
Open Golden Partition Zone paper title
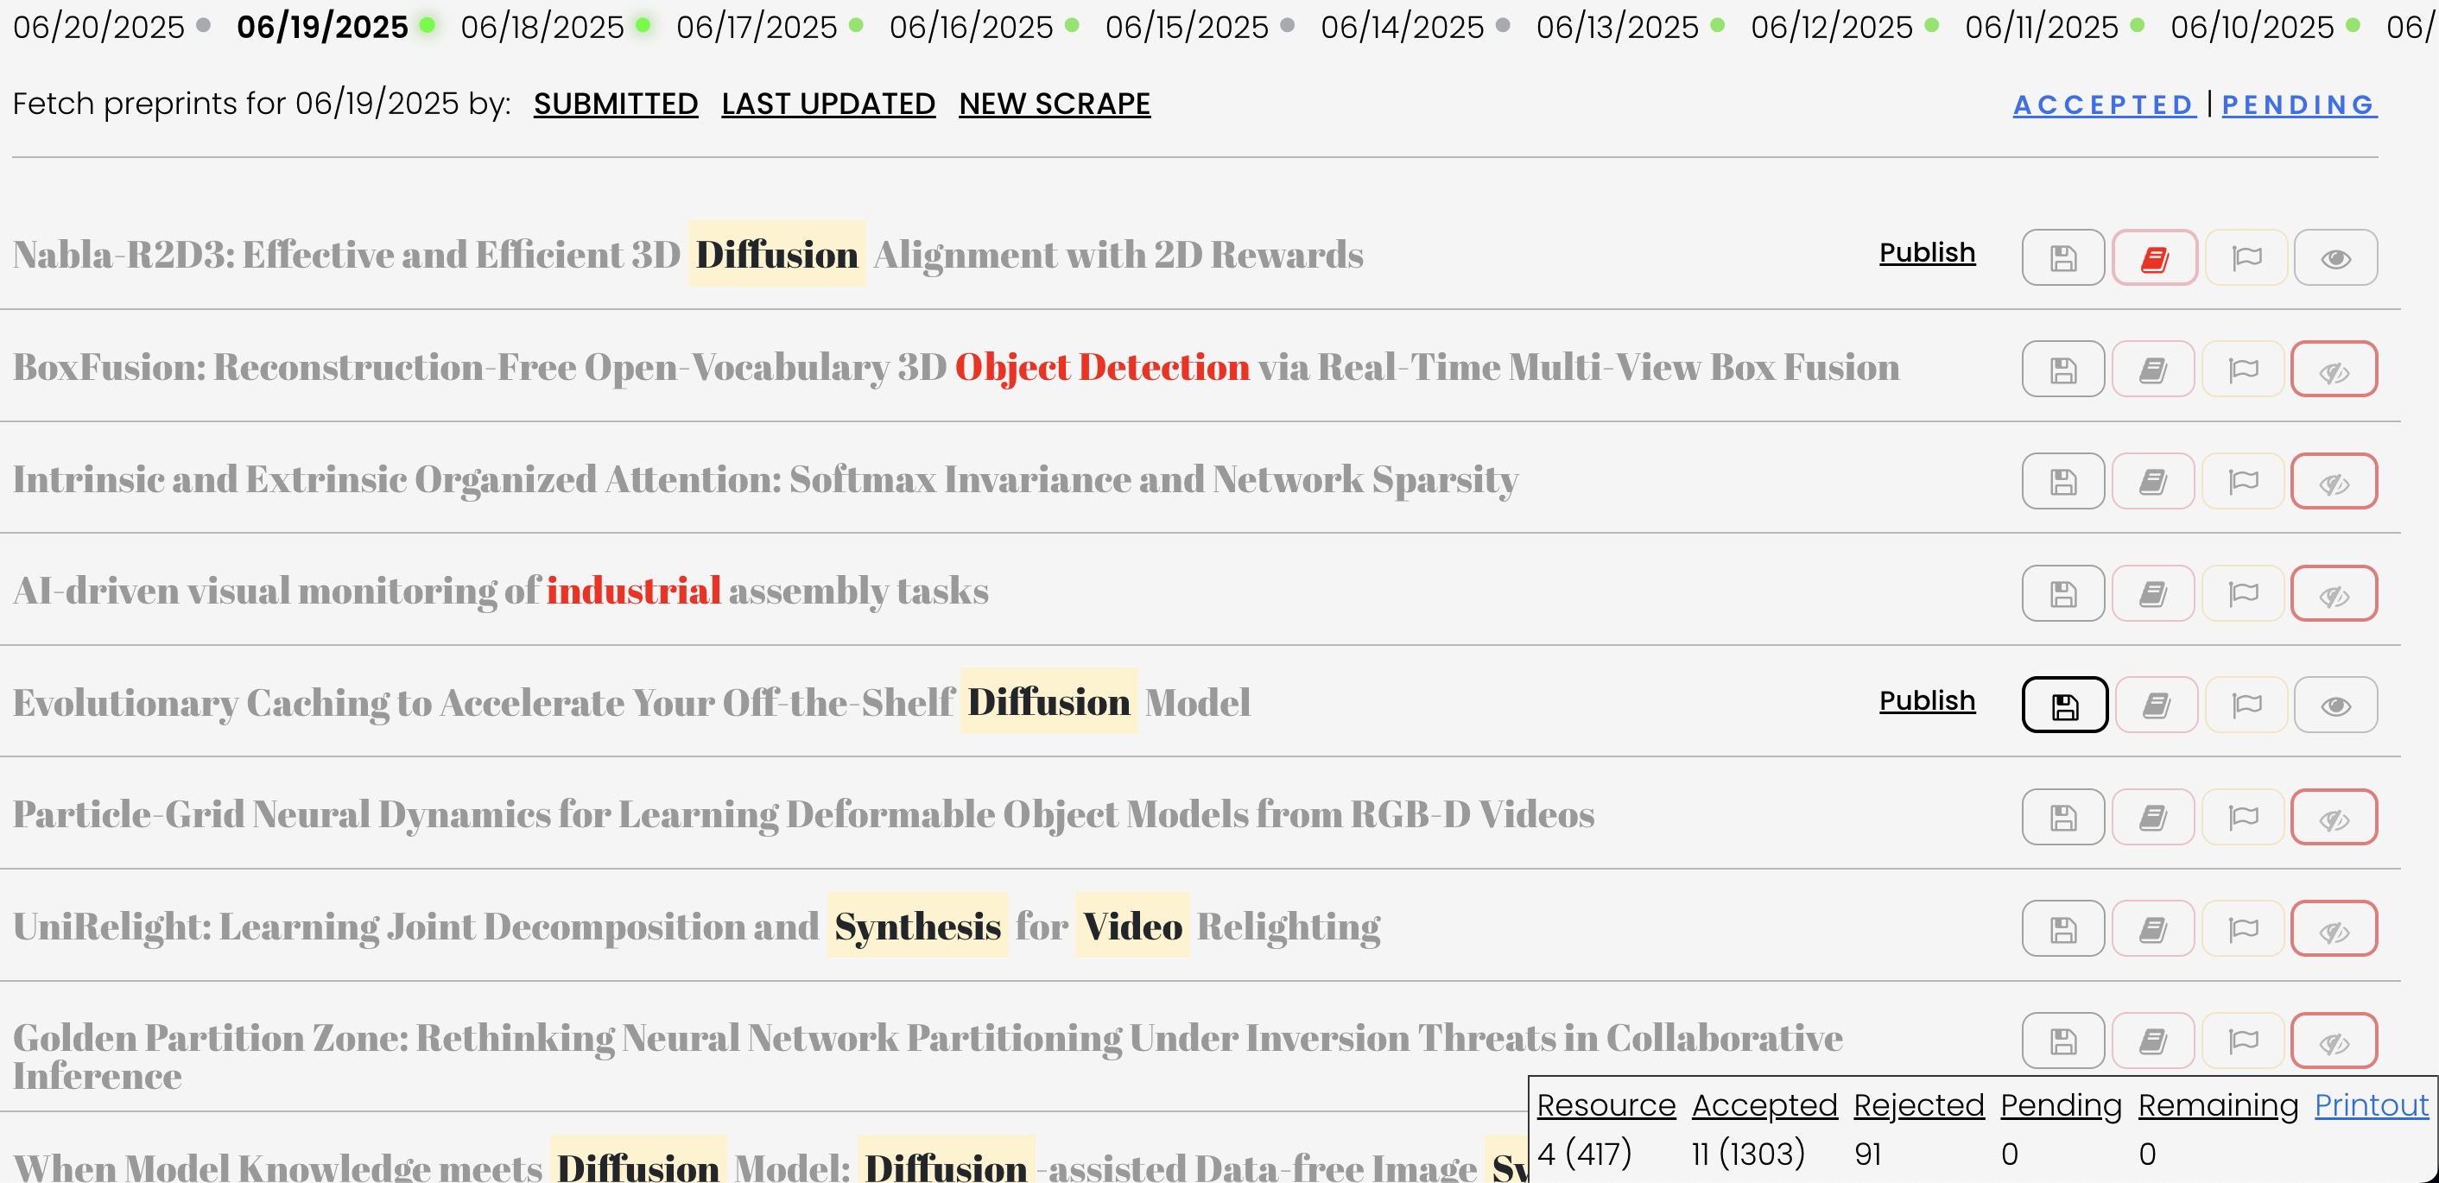click(928, 1056)
